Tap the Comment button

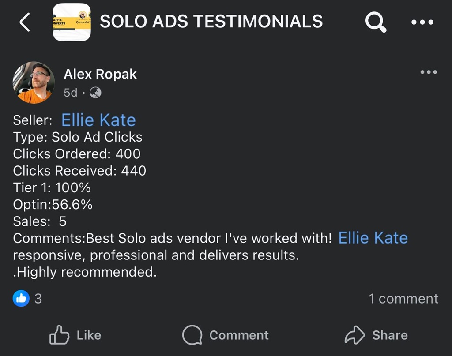pos(226,335)
